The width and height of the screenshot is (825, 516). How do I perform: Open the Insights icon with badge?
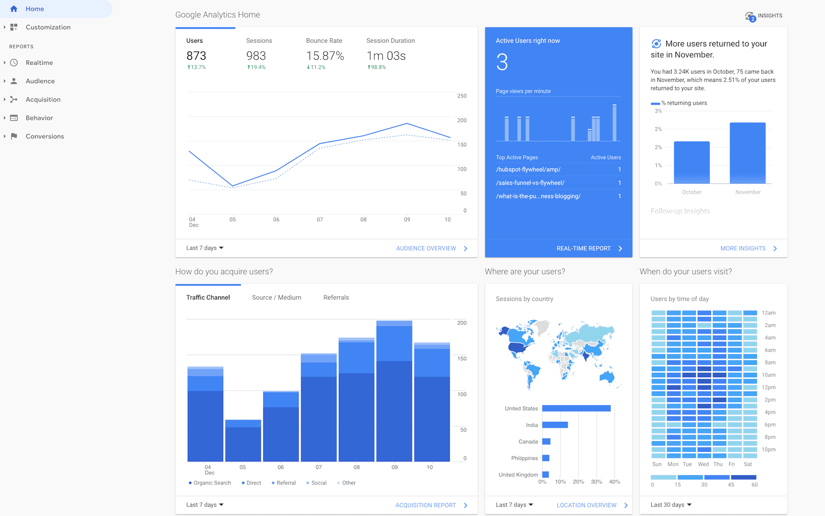[750, 16]
